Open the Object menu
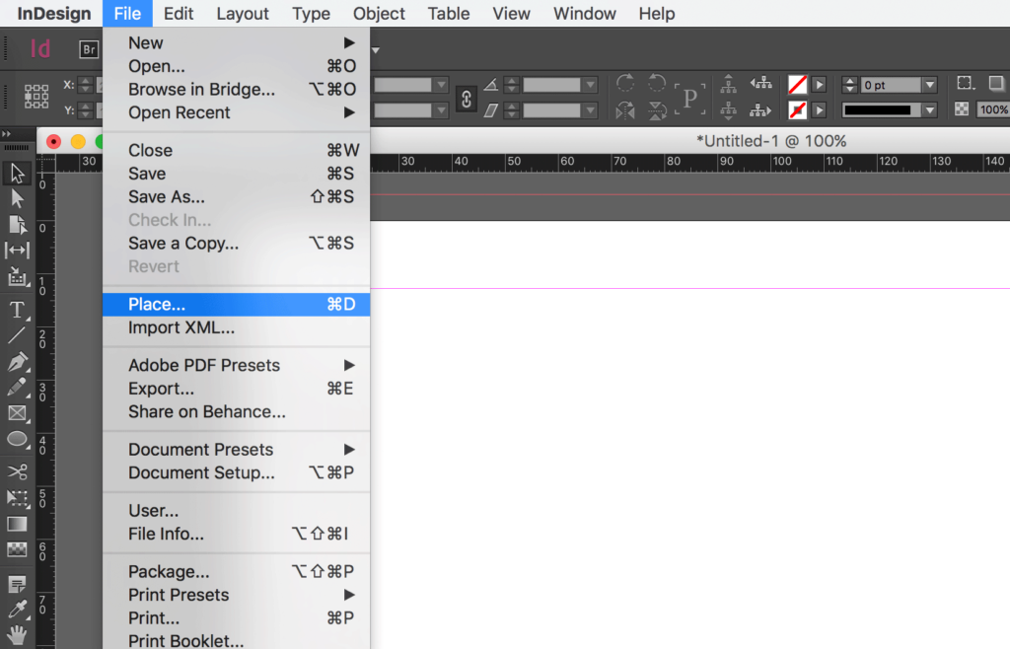This screenshot has height=649, width=1010. [379, 13]
